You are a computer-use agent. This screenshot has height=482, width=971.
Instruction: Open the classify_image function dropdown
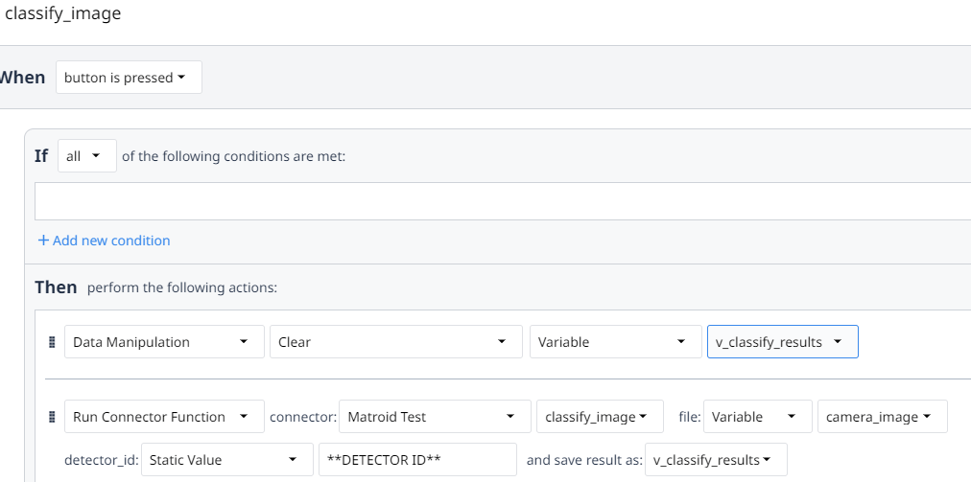pyautogui.click(x=600, y=417)
